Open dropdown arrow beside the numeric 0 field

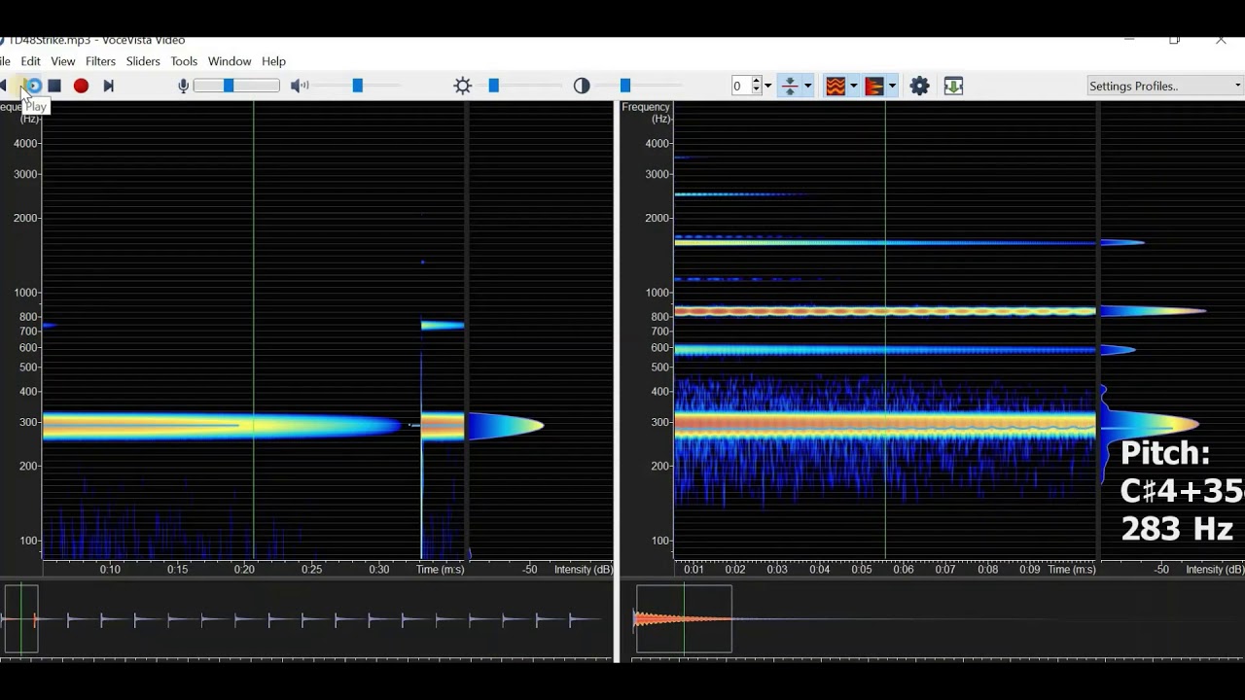(768, 86)
